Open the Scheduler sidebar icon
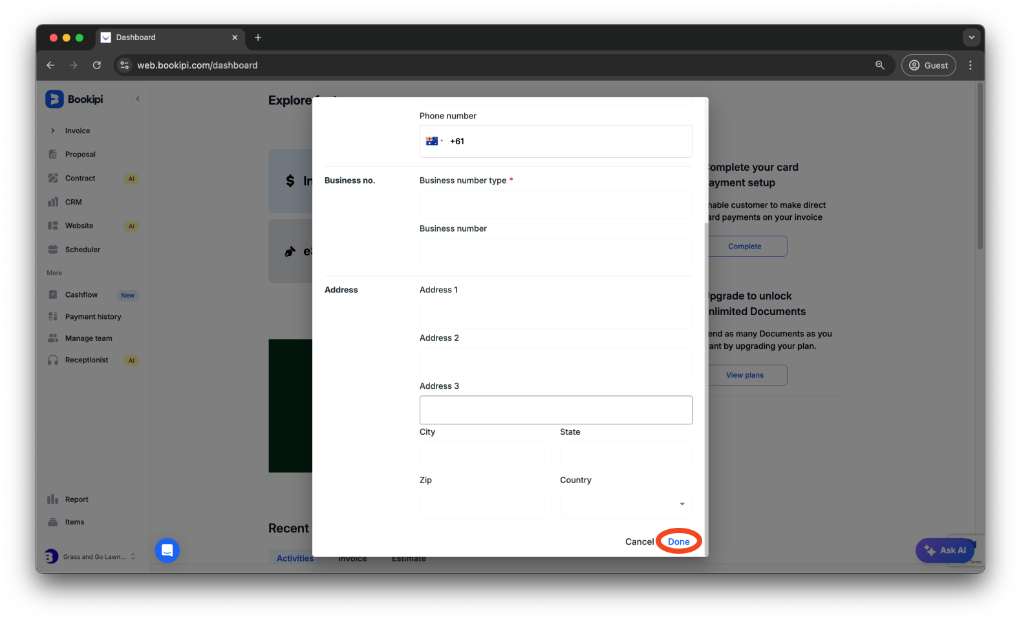The width and height of the screenshot is (1021, 621). coord(53,249)
